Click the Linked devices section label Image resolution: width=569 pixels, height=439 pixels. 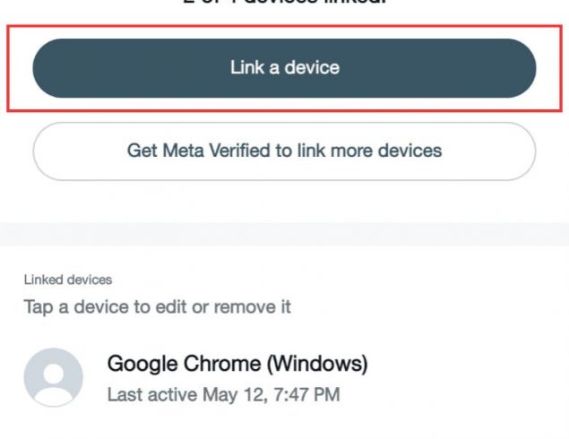[68, 280]
